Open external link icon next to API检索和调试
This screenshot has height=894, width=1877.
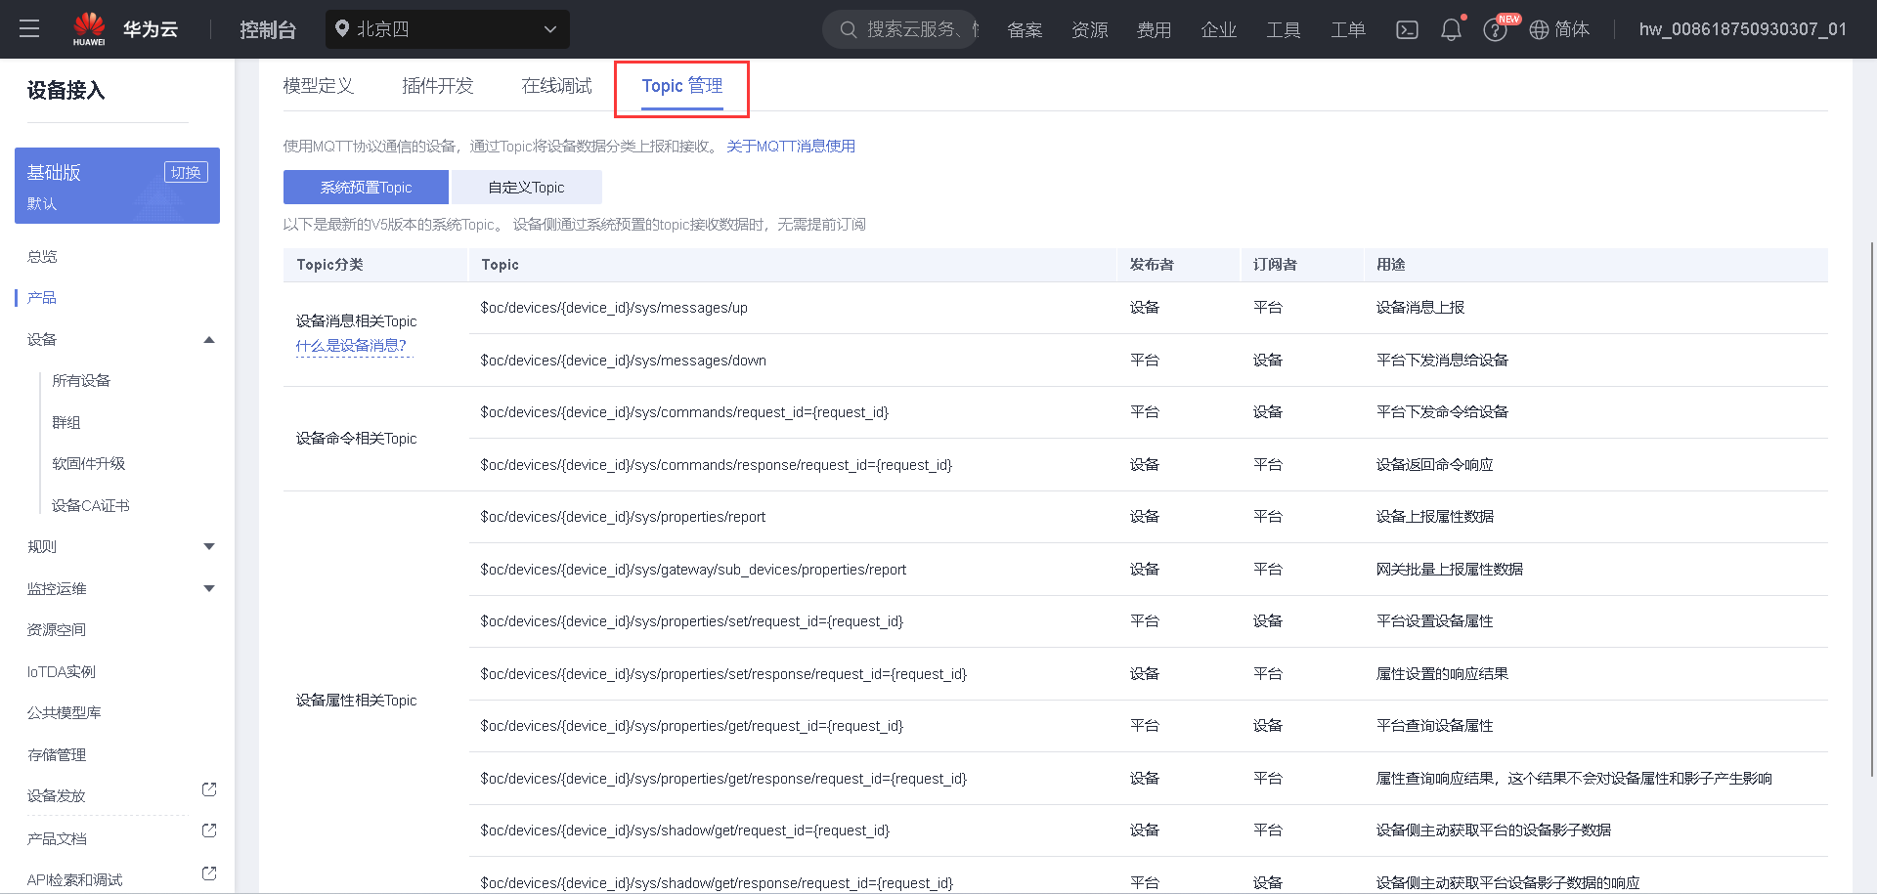point(209,873)
